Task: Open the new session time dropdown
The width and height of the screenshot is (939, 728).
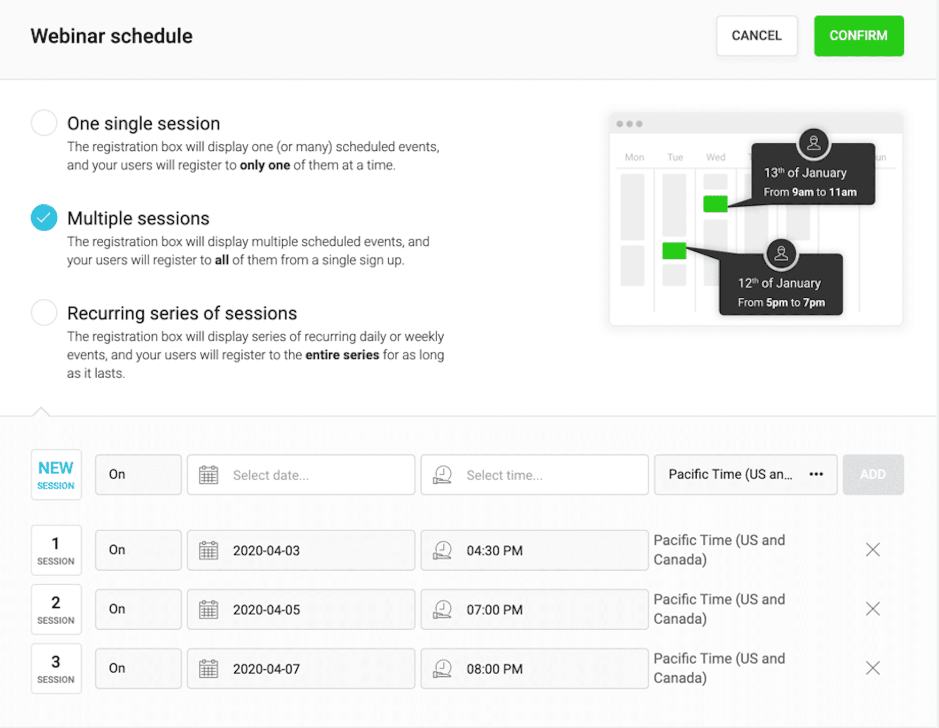Action: [534, 474]
